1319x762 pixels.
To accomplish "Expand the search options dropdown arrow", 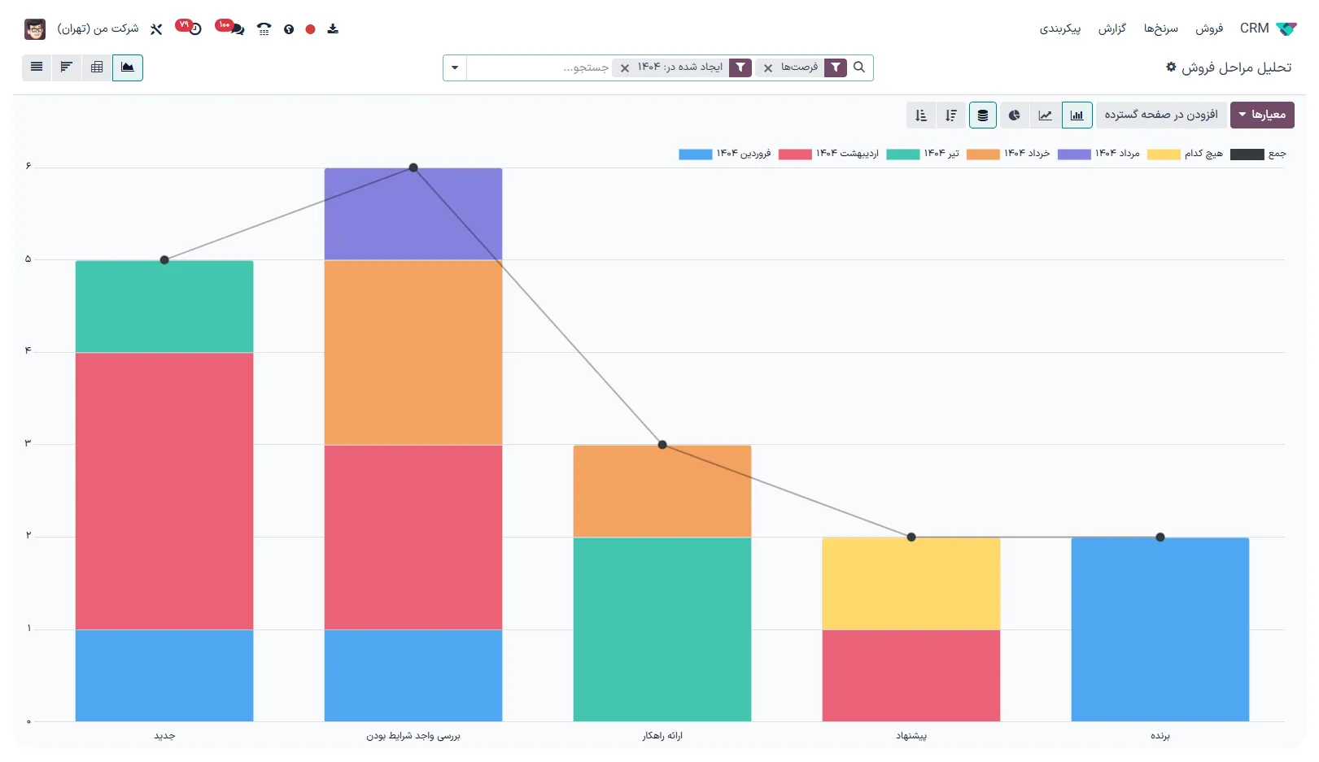I will click(x=455, y=67).
